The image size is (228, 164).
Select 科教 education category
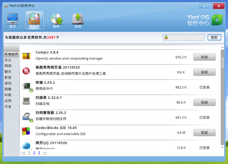pyautogui.click(x=8, y=95)
